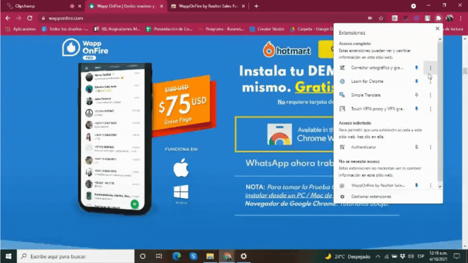Open Presentación de Co... bookmark
The height and width of the screenshot is (263, 468).
click(x=169, y=29)
